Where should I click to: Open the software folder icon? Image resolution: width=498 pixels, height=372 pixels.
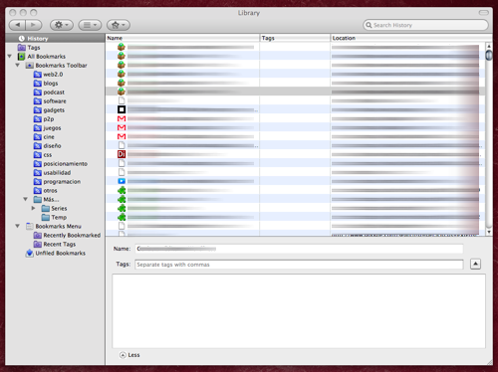(38, 101)
